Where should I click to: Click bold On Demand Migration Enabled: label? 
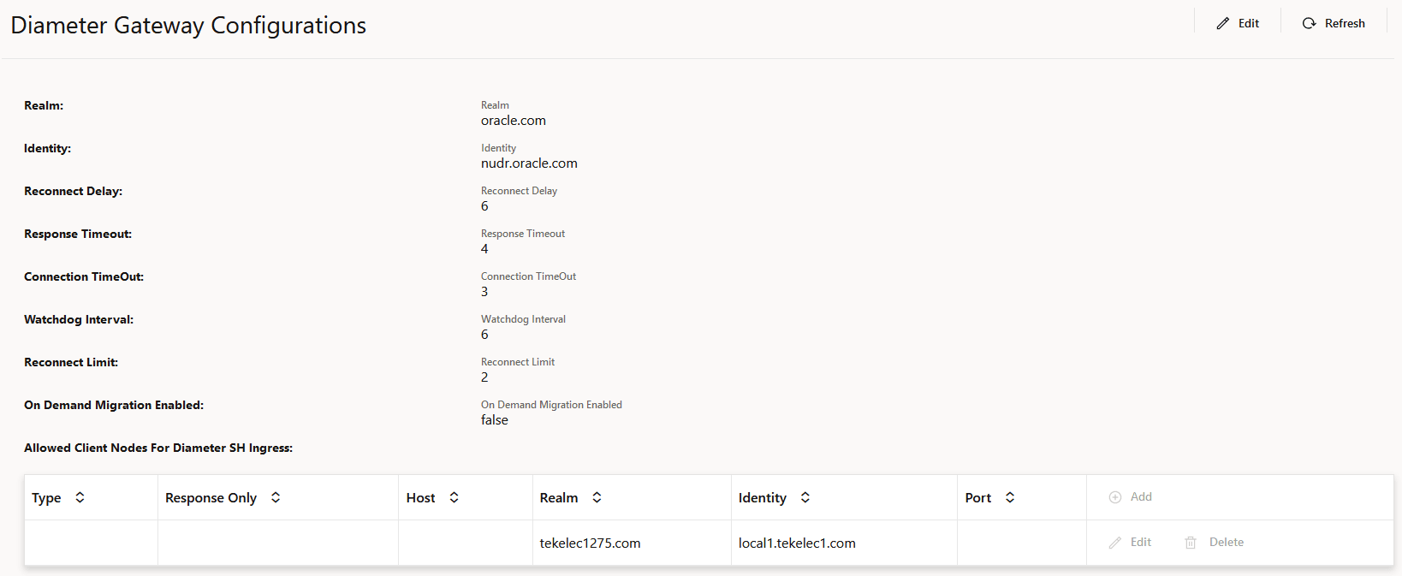pos(114,405)
